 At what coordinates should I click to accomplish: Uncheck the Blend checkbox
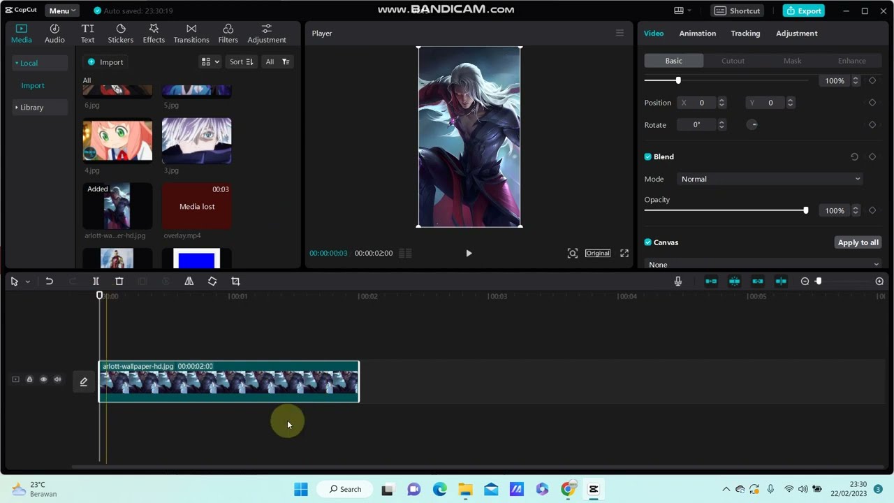647,156
